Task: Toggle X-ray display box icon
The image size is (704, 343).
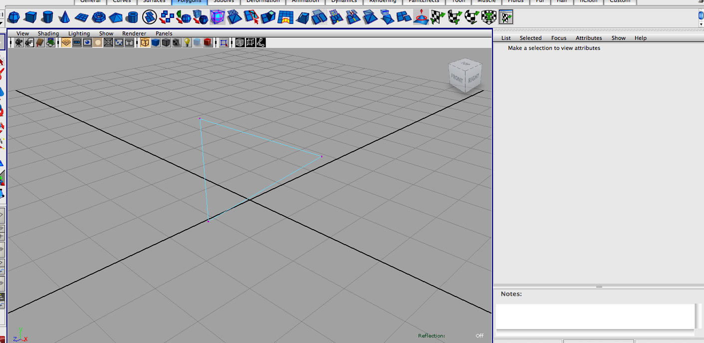Action: (x=239, y=43)
